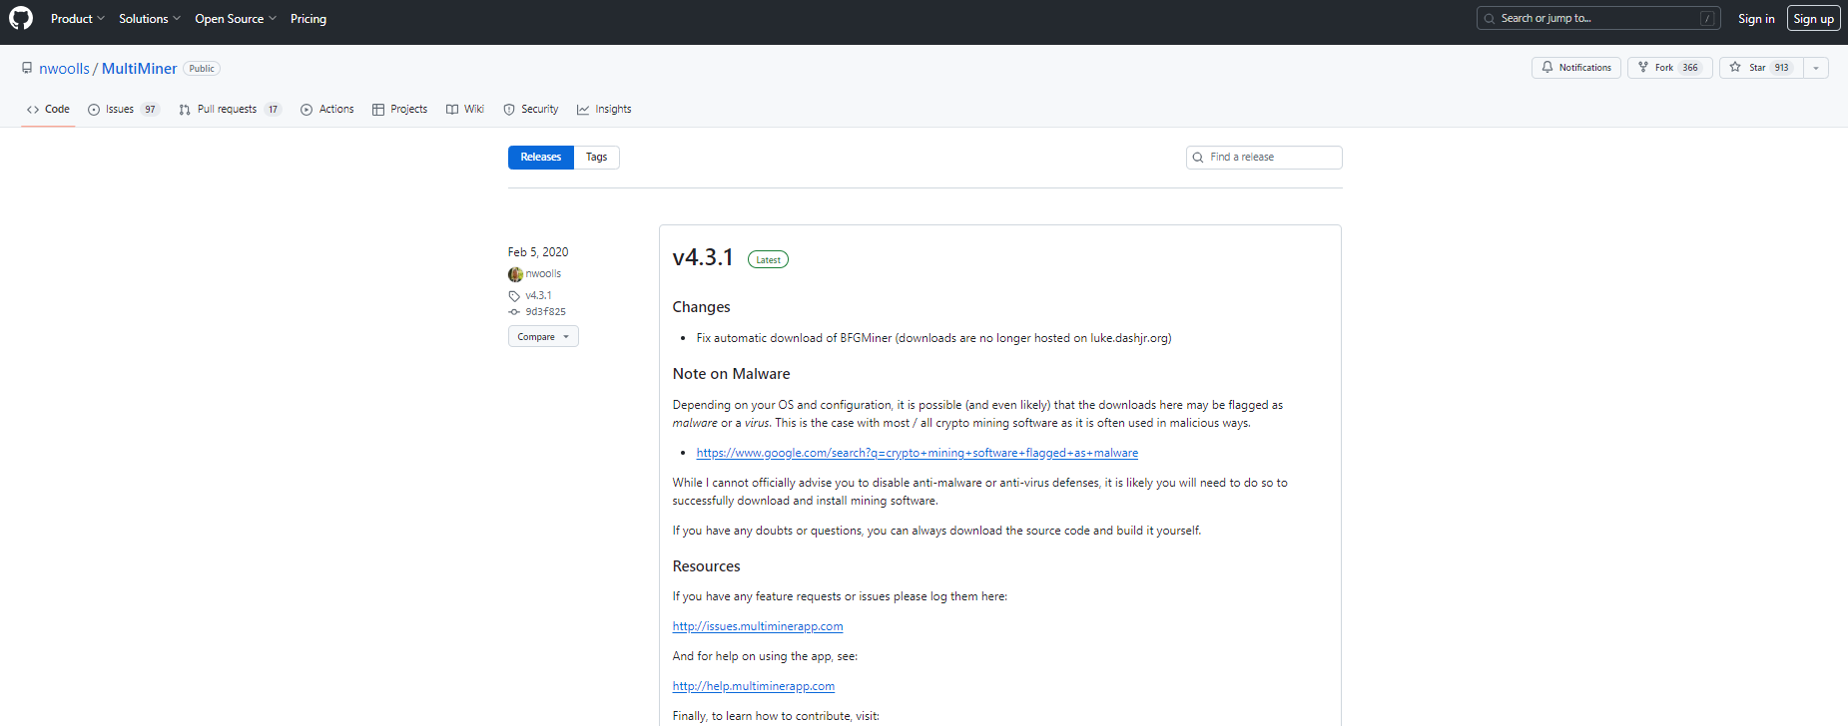This screenshot has width=1848, height=726.
Task: Open the Product menu
Action: click(77, 19)
